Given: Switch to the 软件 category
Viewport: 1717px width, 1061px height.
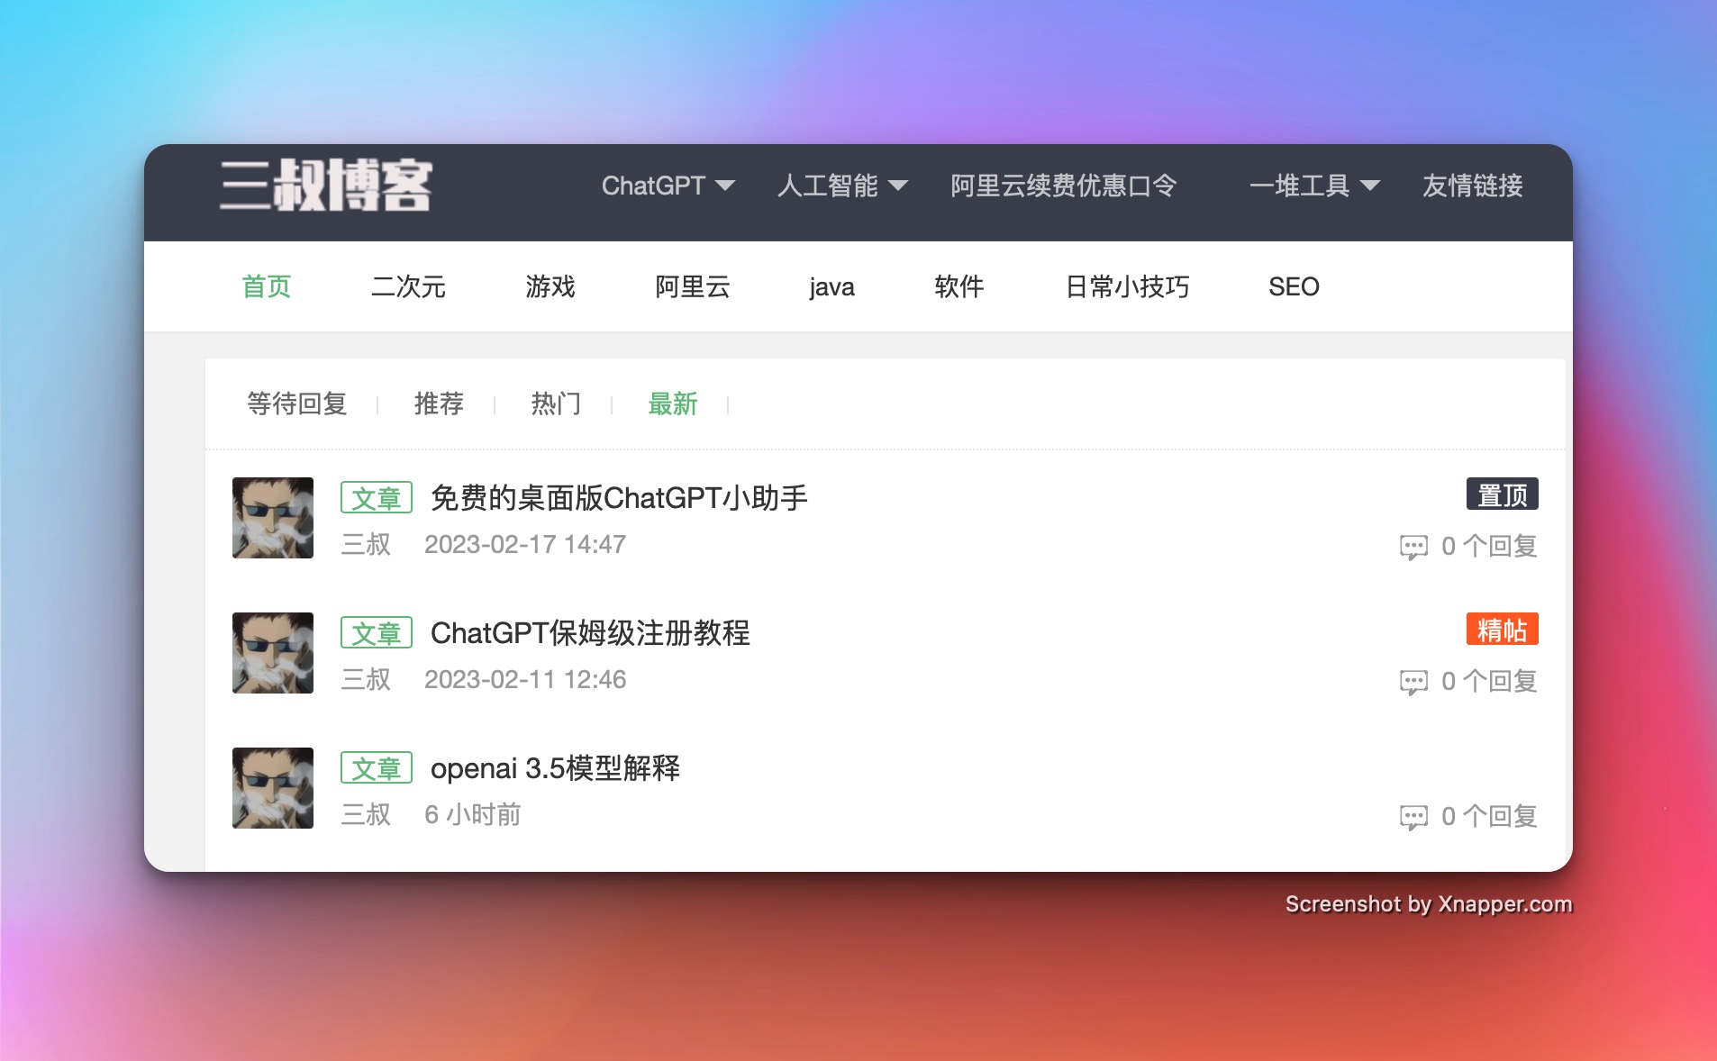Looking at the screenshot, I should [x=959, y=286].
